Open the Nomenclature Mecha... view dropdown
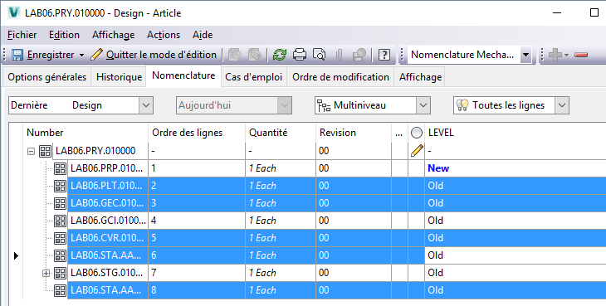Image resolution: width=606 pixels, height=306 pixels. click(x=525, y=55)
